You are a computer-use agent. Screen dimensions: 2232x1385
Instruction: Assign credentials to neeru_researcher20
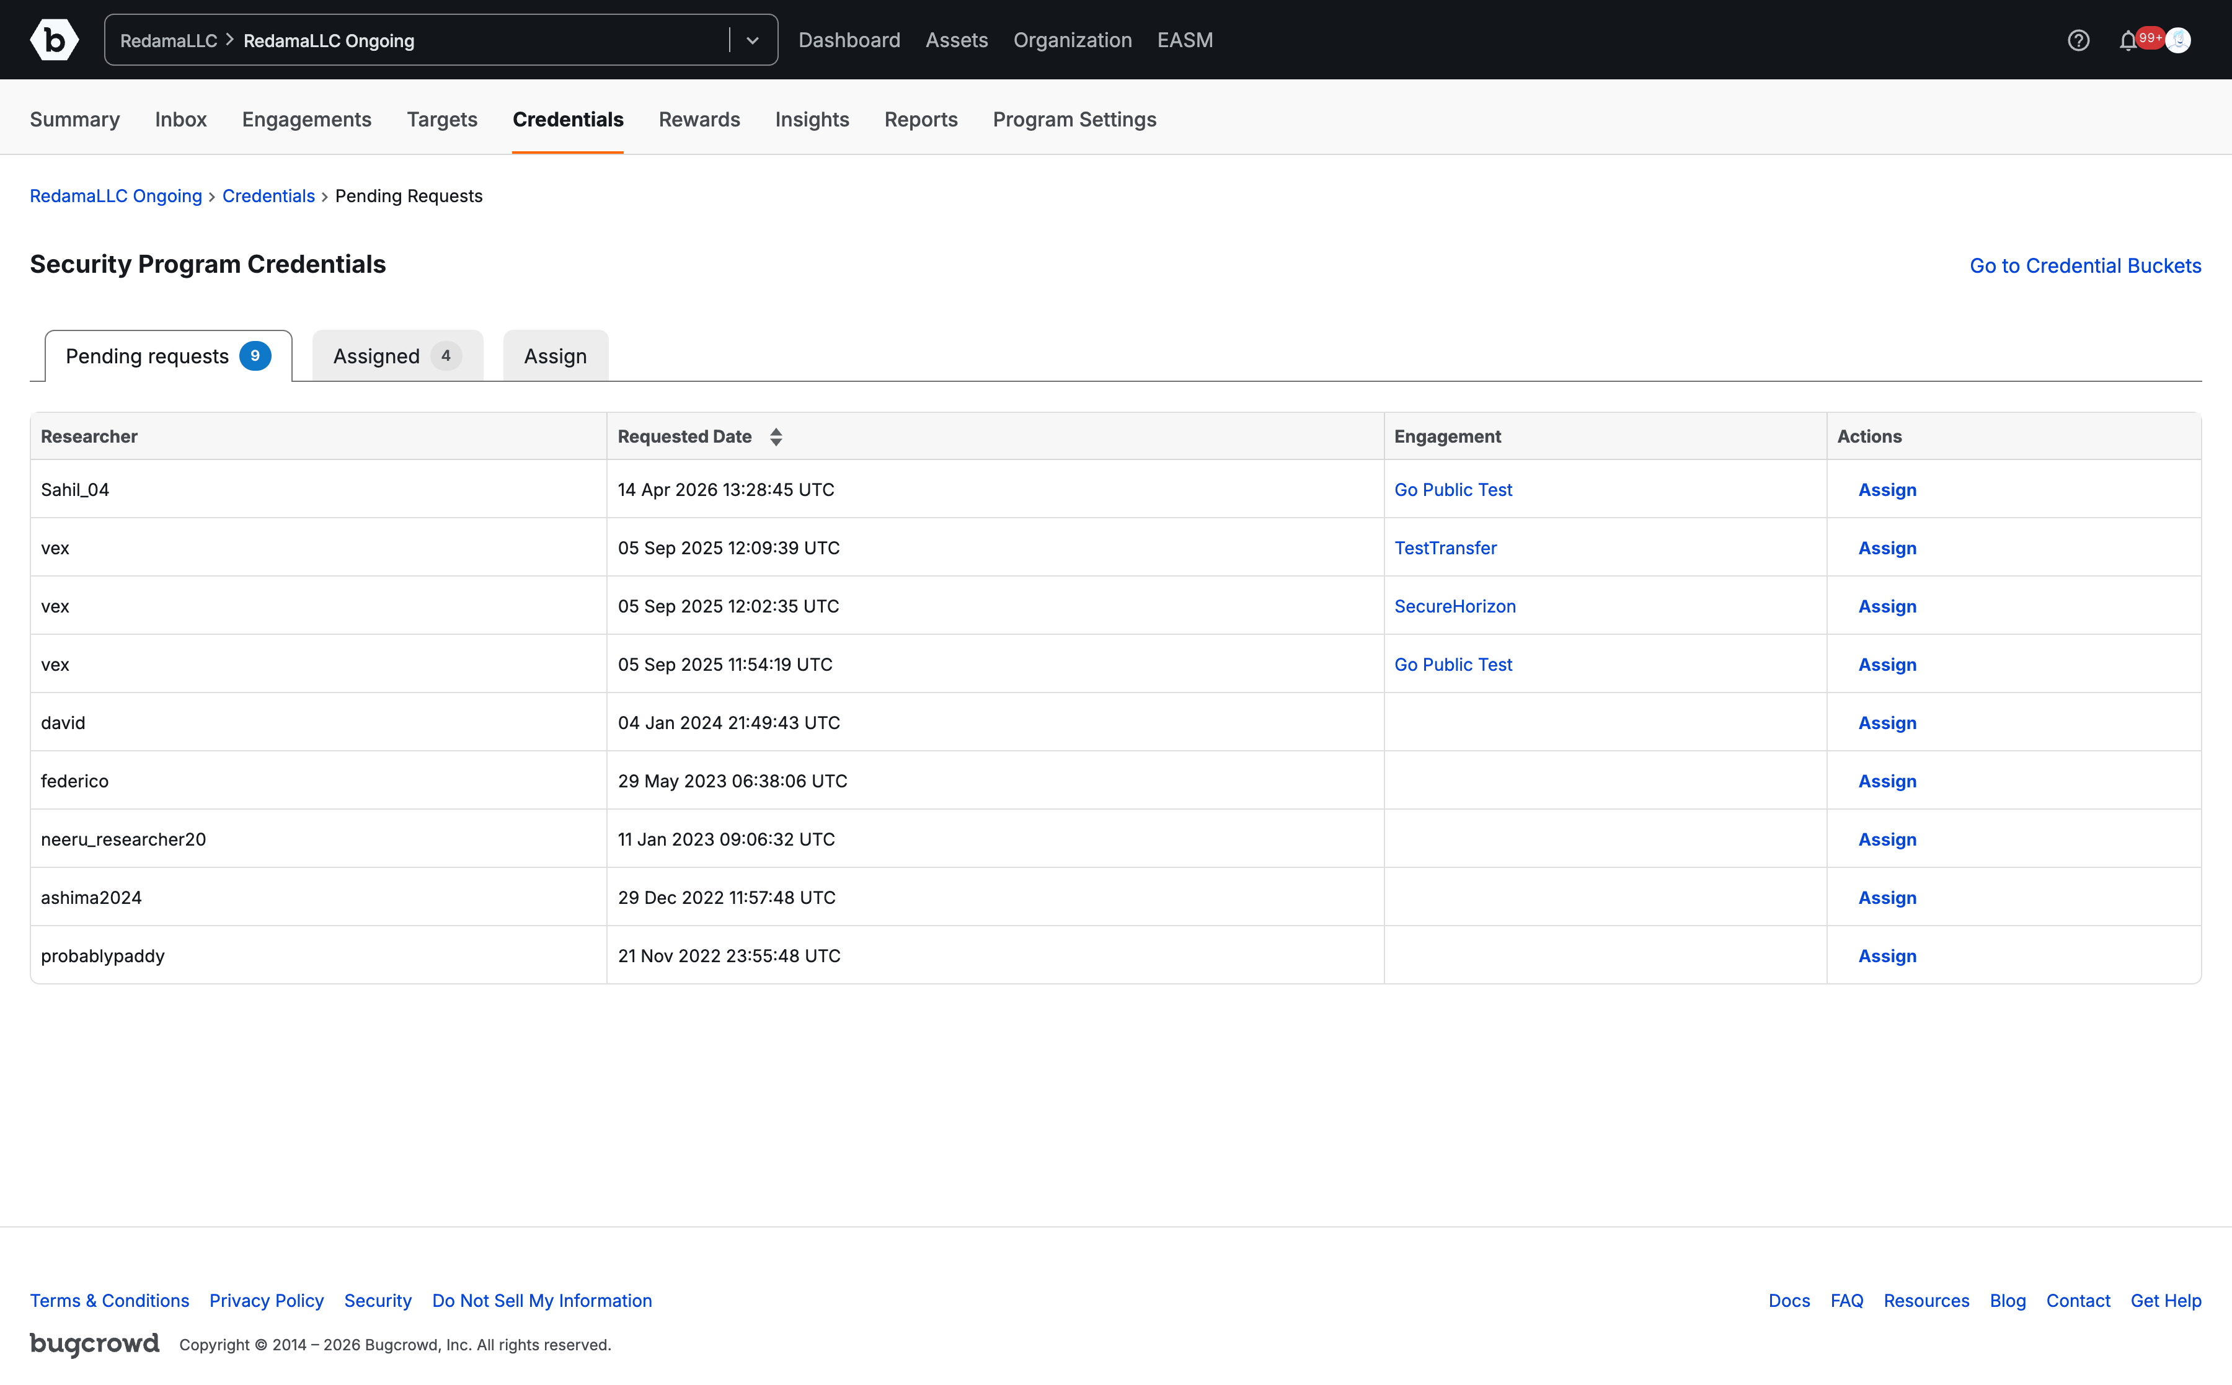(x=1887, y=839)
